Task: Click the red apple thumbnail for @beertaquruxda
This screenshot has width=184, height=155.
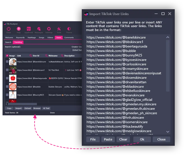Action: (x=13, y=78)
